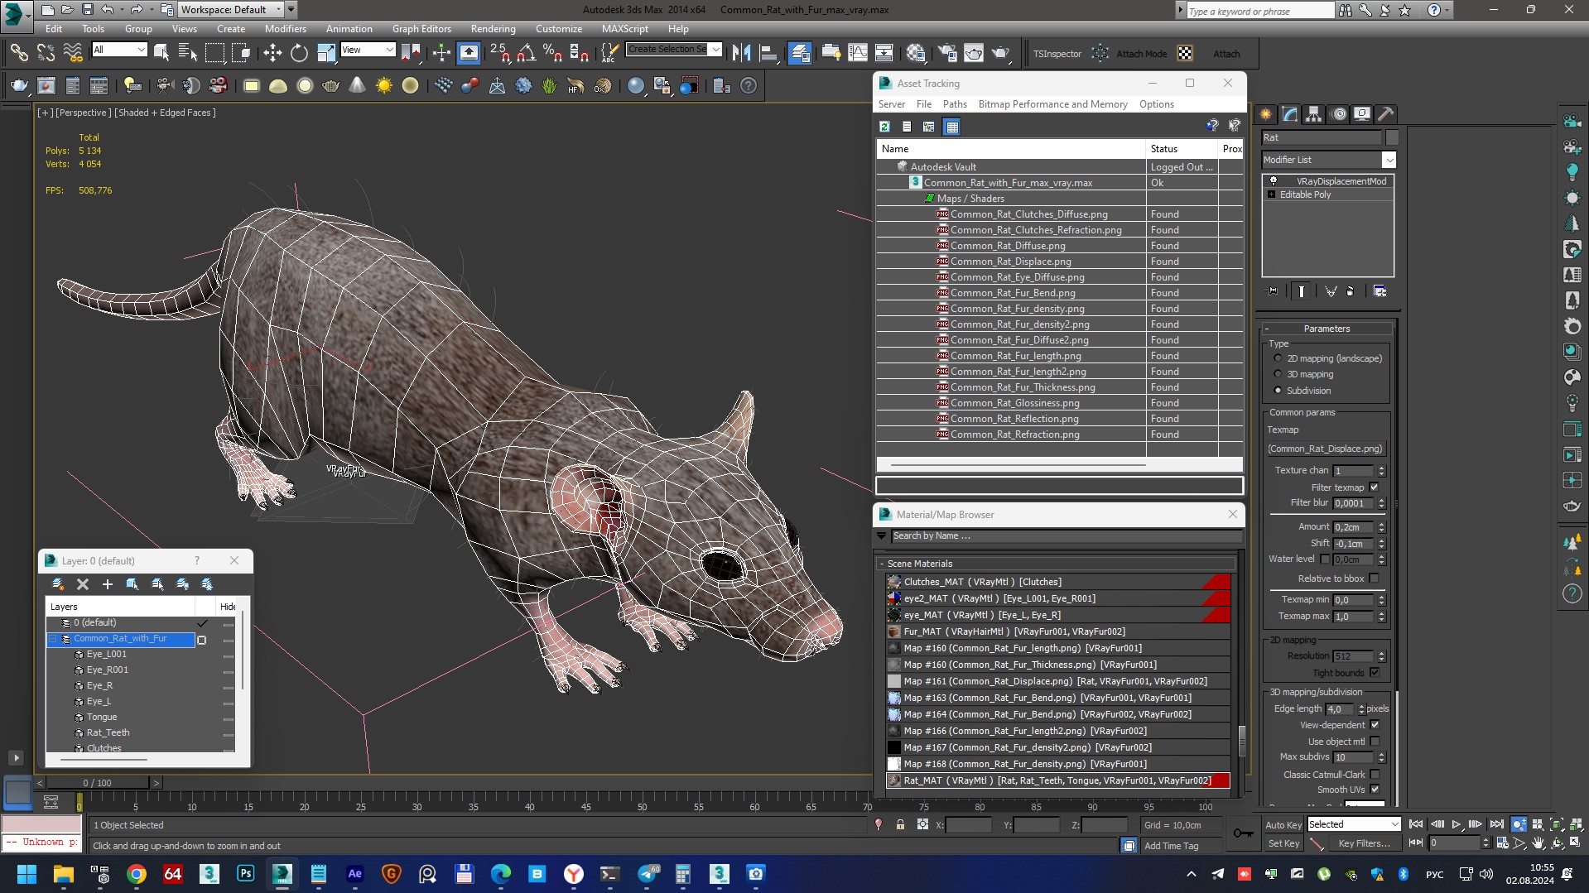Click the Refresh icon in Asset Tracking

[x=884, y=127]
